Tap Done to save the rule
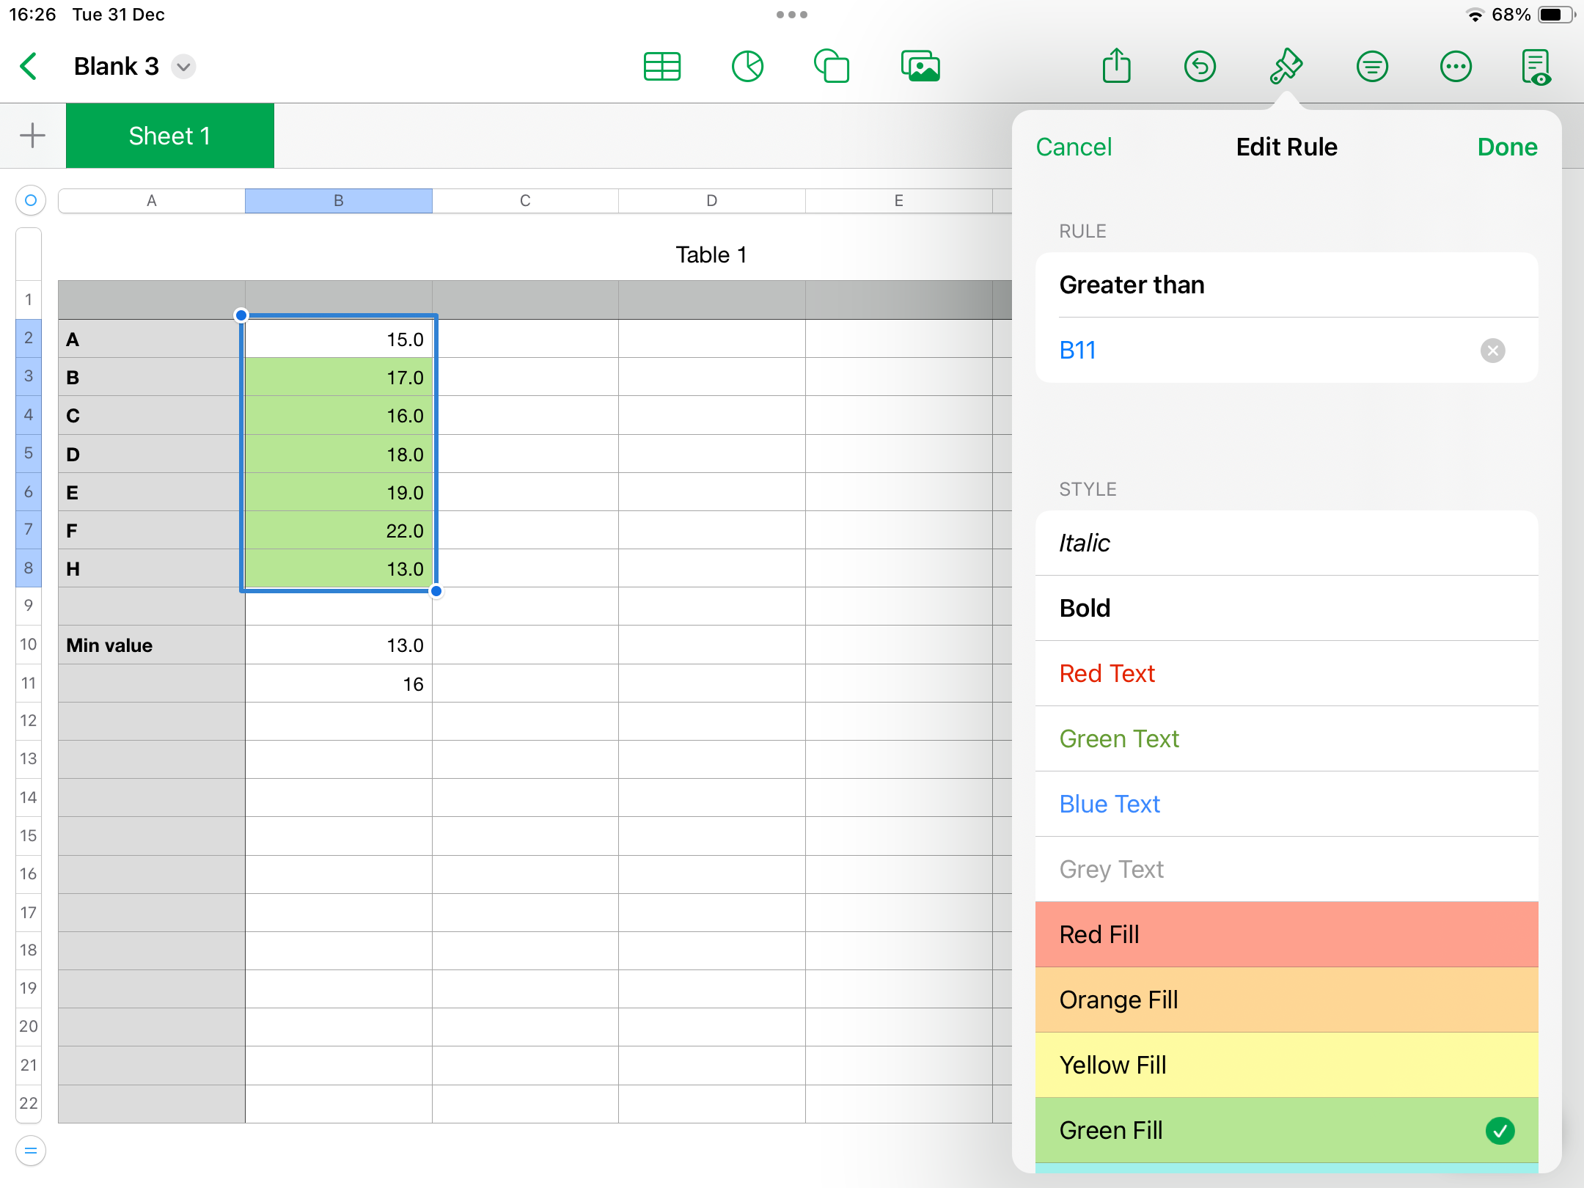Viewport: 1584px width, 1188px height. (x=1506, y=147)
